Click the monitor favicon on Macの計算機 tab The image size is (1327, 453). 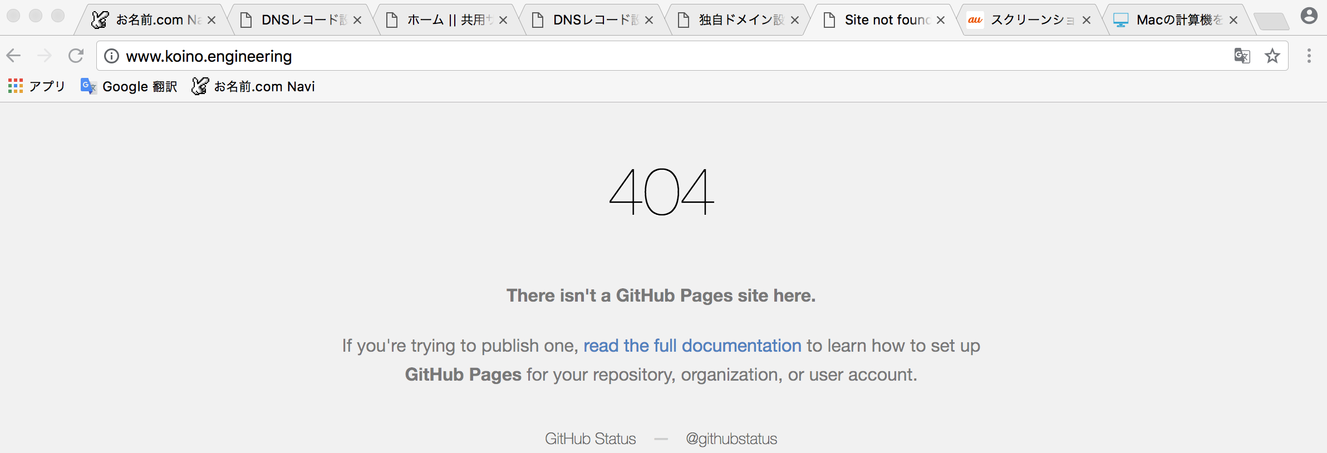click(x=1120, y=20)
